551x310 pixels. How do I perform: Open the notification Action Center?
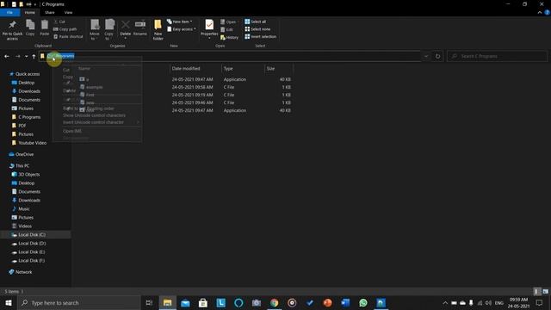click(x=540, y=302)
